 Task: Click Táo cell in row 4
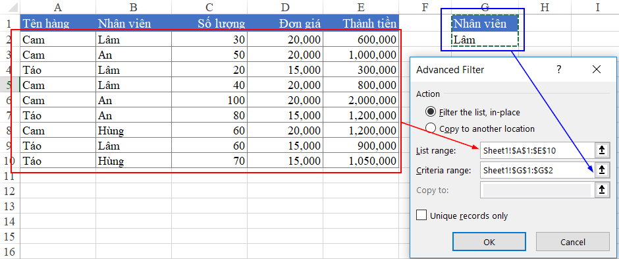coord(58,70)
